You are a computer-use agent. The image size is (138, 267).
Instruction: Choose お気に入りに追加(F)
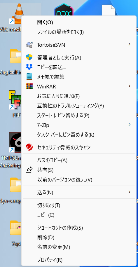coord(80,96)
